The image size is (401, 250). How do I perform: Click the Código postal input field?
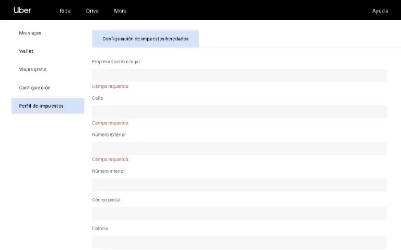(x=239, y=213)
